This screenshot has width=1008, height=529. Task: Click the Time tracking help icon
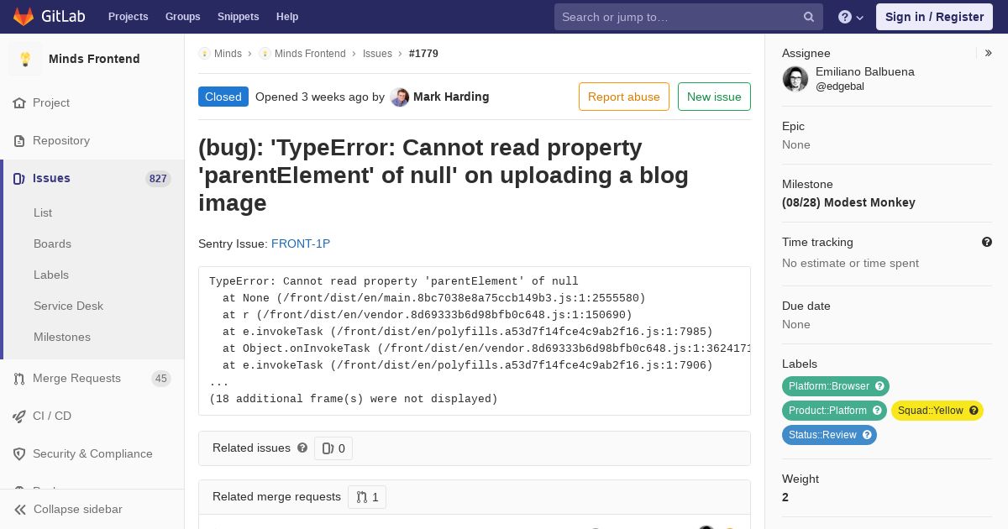click(x=987, y=242)
